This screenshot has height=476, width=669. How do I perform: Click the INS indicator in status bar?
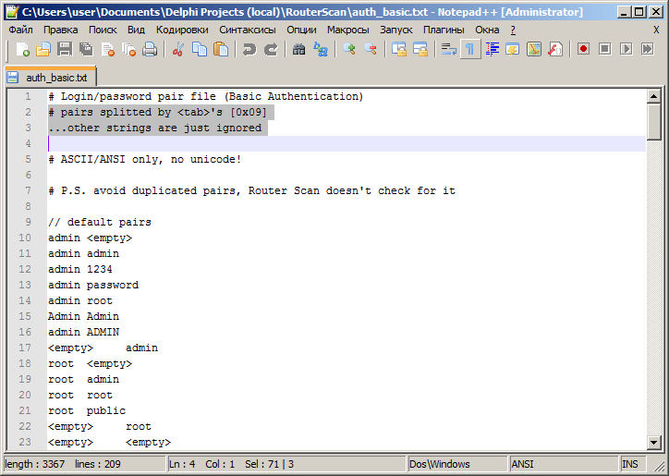pos(630,464)
